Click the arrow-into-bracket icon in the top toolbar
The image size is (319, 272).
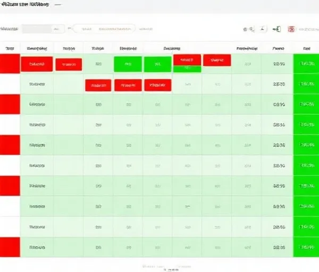pyautogui.click(x=277, y=29)
